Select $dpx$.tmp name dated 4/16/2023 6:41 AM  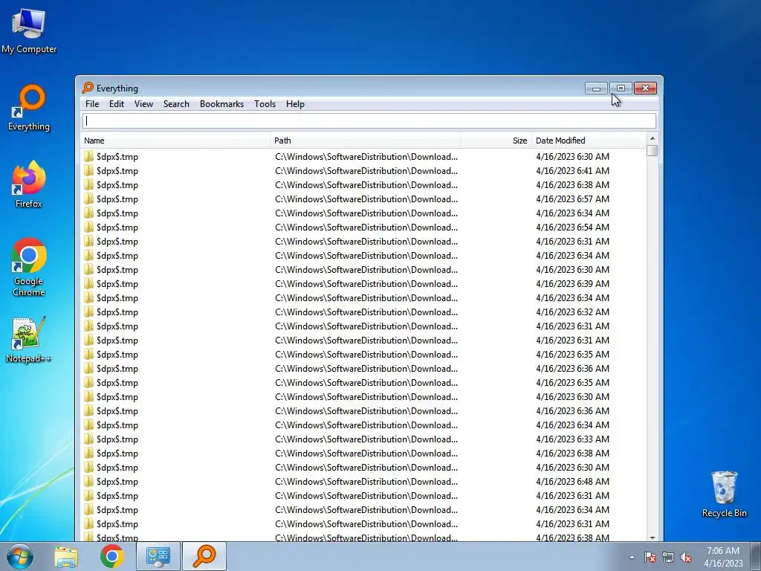pos(117,171)
